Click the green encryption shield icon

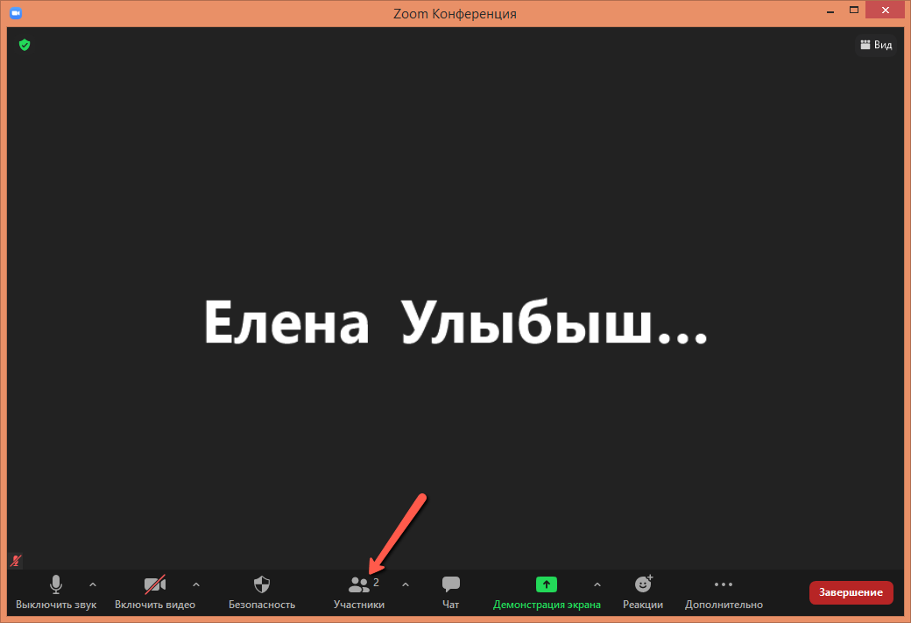pyautogui.click(x=25, y=45)
